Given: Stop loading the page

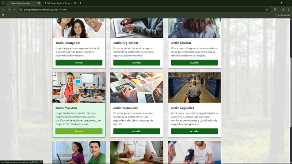Looking at the screenshot, I should coord(14,10).
